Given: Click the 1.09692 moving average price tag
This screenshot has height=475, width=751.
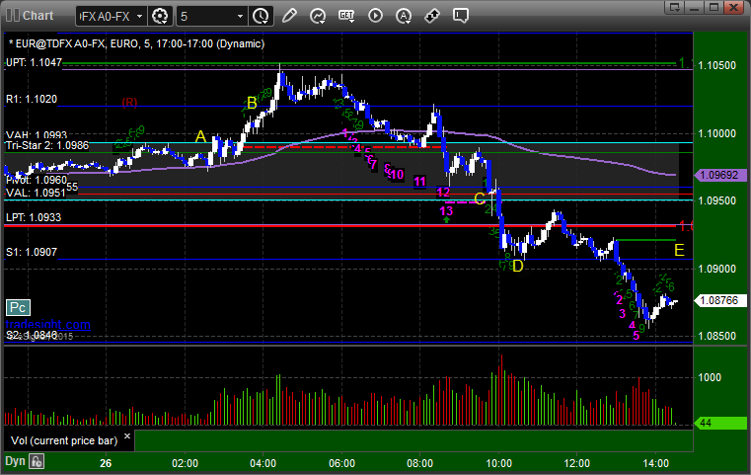Looking at the screenshot, I should pyautogui.click(x=720, y=176).
